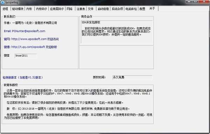Select the 内核 tab

29,9
